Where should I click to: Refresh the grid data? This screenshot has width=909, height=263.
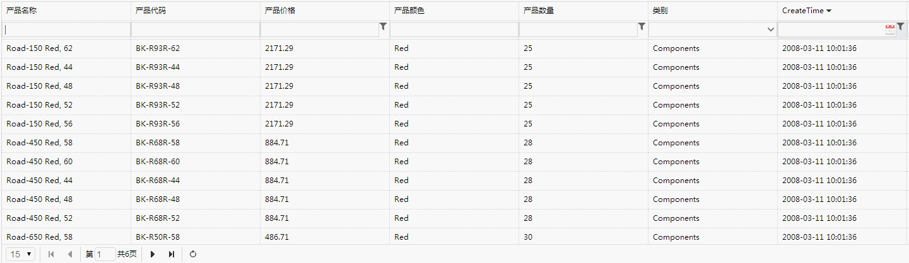click(193, 254)
